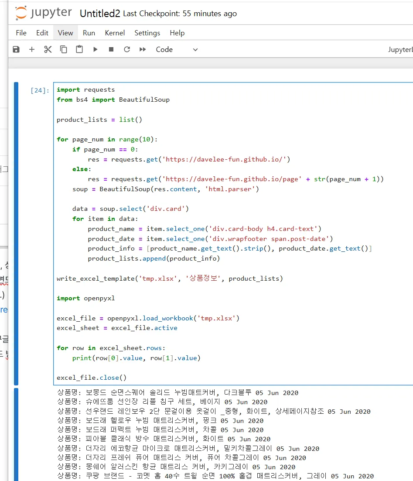The height and width of the screenshot is (481, 413).
Task: Click output line containing 퍼펙트 누빔
Action: click(160, 430)
